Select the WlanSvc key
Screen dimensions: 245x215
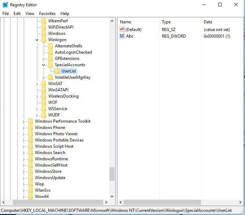pos(43,190)
